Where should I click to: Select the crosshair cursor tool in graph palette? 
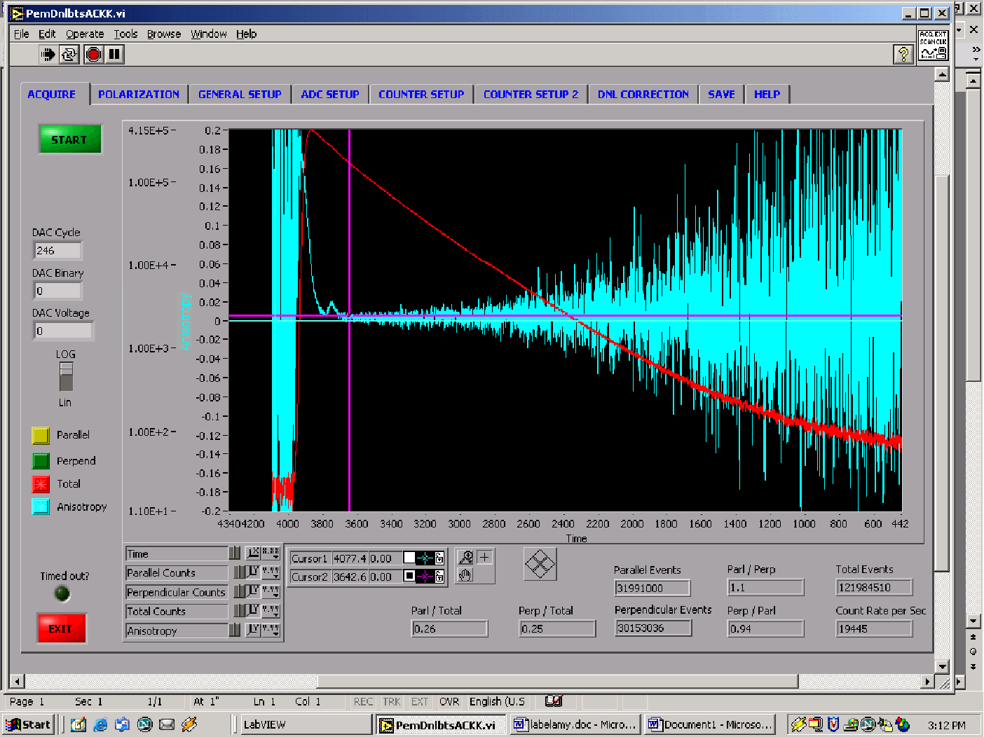(x=484, y=557)
